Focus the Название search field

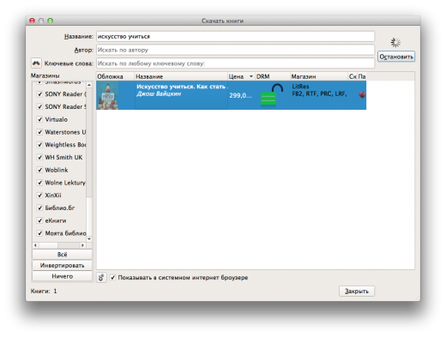coord(235,36)
